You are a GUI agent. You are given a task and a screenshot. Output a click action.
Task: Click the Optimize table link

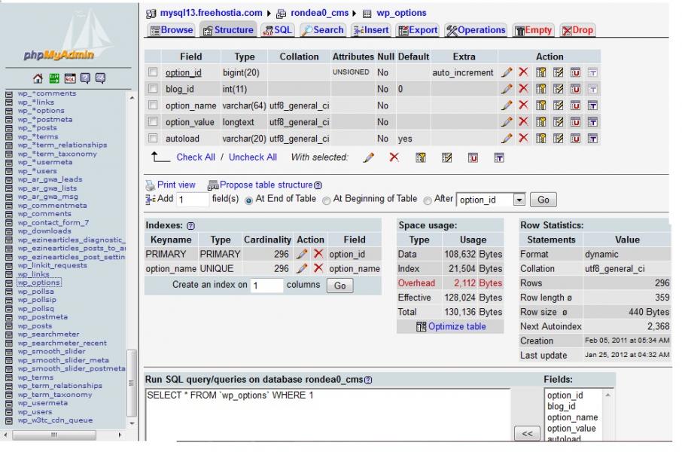click(x=457, y=327)
